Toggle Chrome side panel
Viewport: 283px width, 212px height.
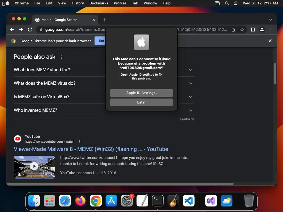pos(253,30)
